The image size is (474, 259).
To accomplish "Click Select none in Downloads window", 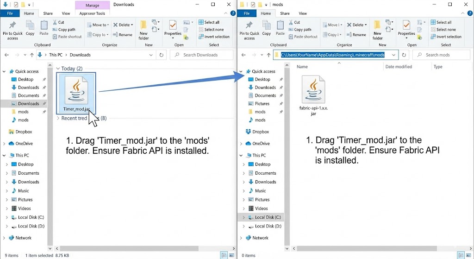I will [x=211, y=29].
